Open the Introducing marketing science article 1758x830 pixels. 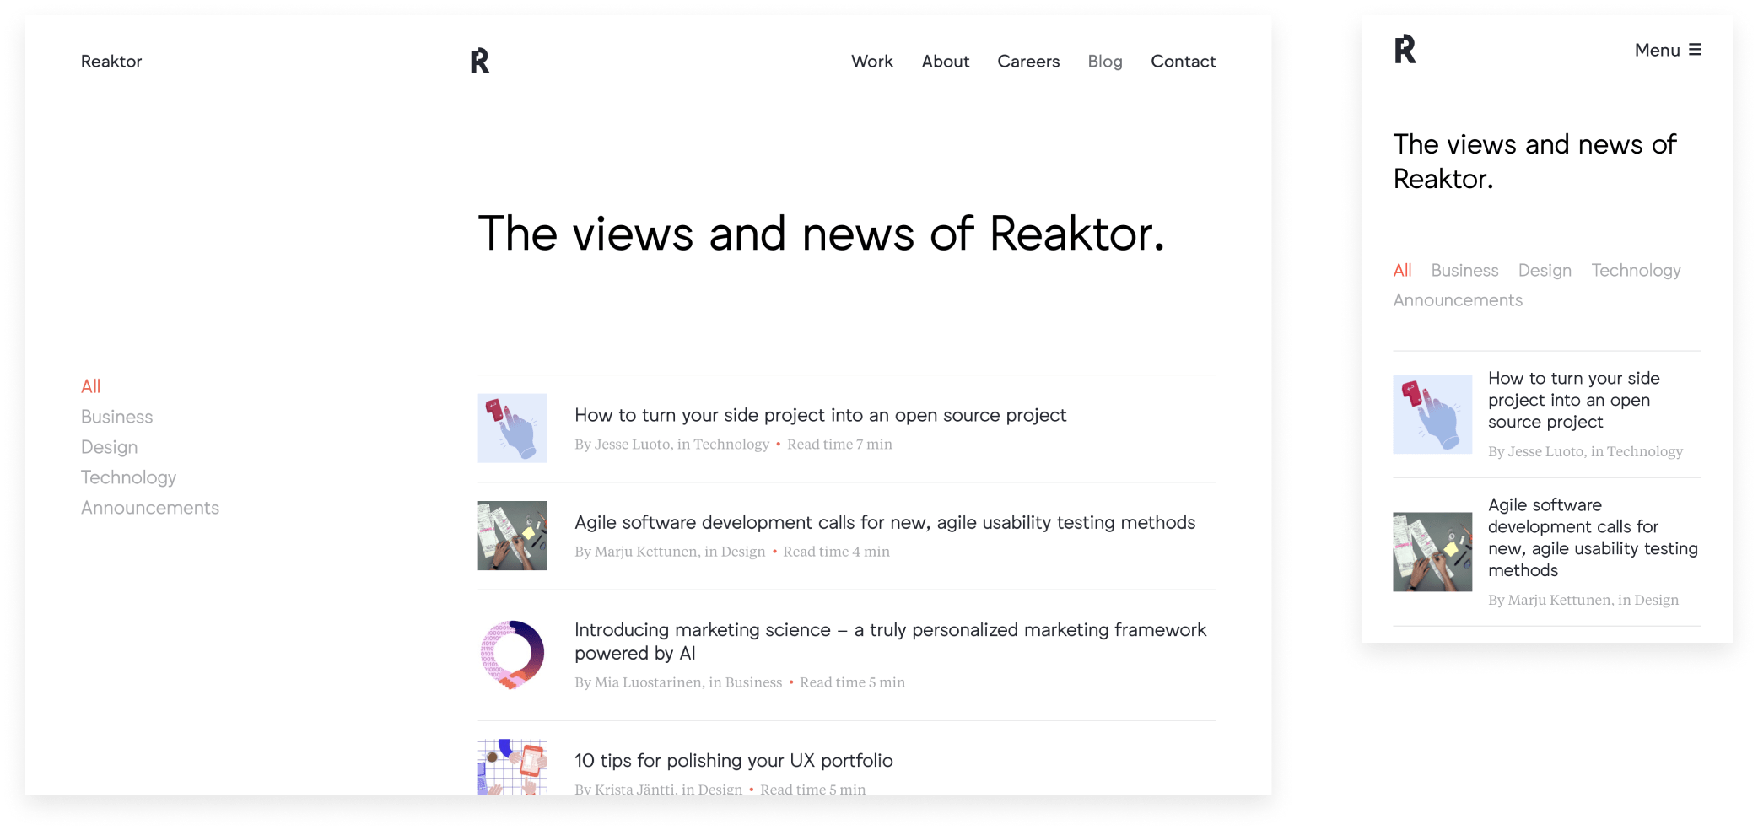pyautogui.click(x=890, y=641)
